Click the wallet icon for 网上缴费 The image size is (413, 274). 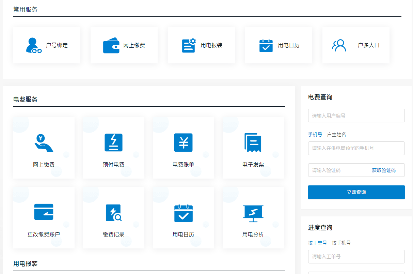[x=111, y=45]
